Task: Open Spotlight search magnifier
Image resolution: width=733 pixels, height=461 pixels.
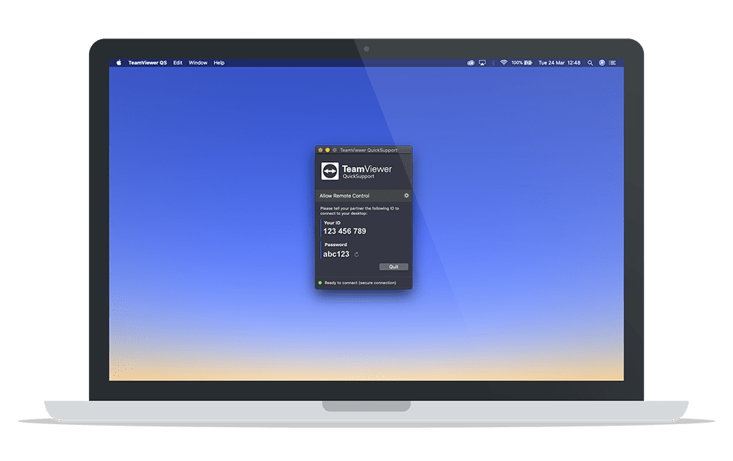Action: pos(590,63)
